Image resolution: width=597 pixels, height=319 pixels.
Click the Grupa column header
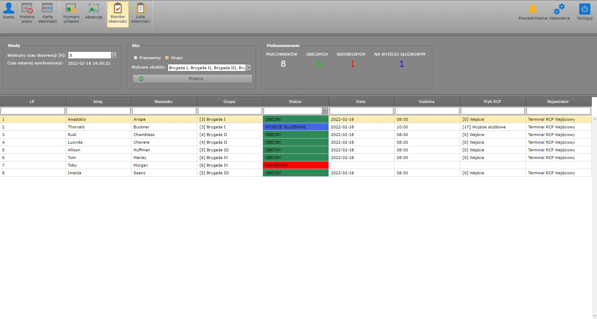point(229,102)
